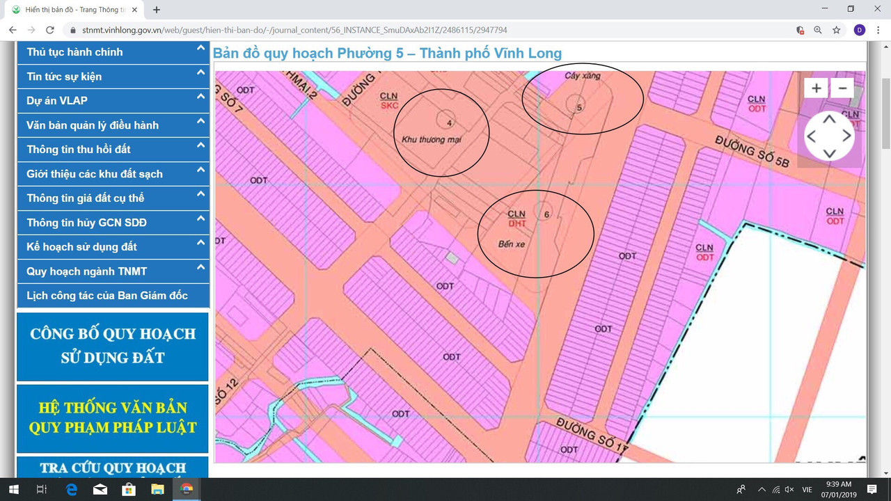Viewport: 891px width, 501px height.
Task: Go back to the previous page
Action: click(x=13, y=30)
